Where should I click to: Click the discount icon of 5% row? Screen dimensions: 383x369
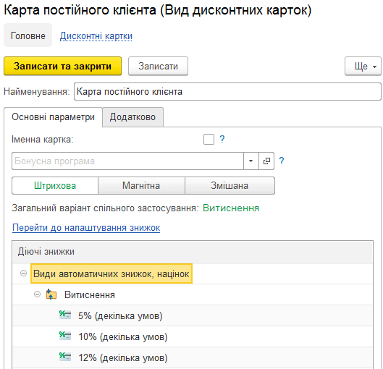click(65, 315)
